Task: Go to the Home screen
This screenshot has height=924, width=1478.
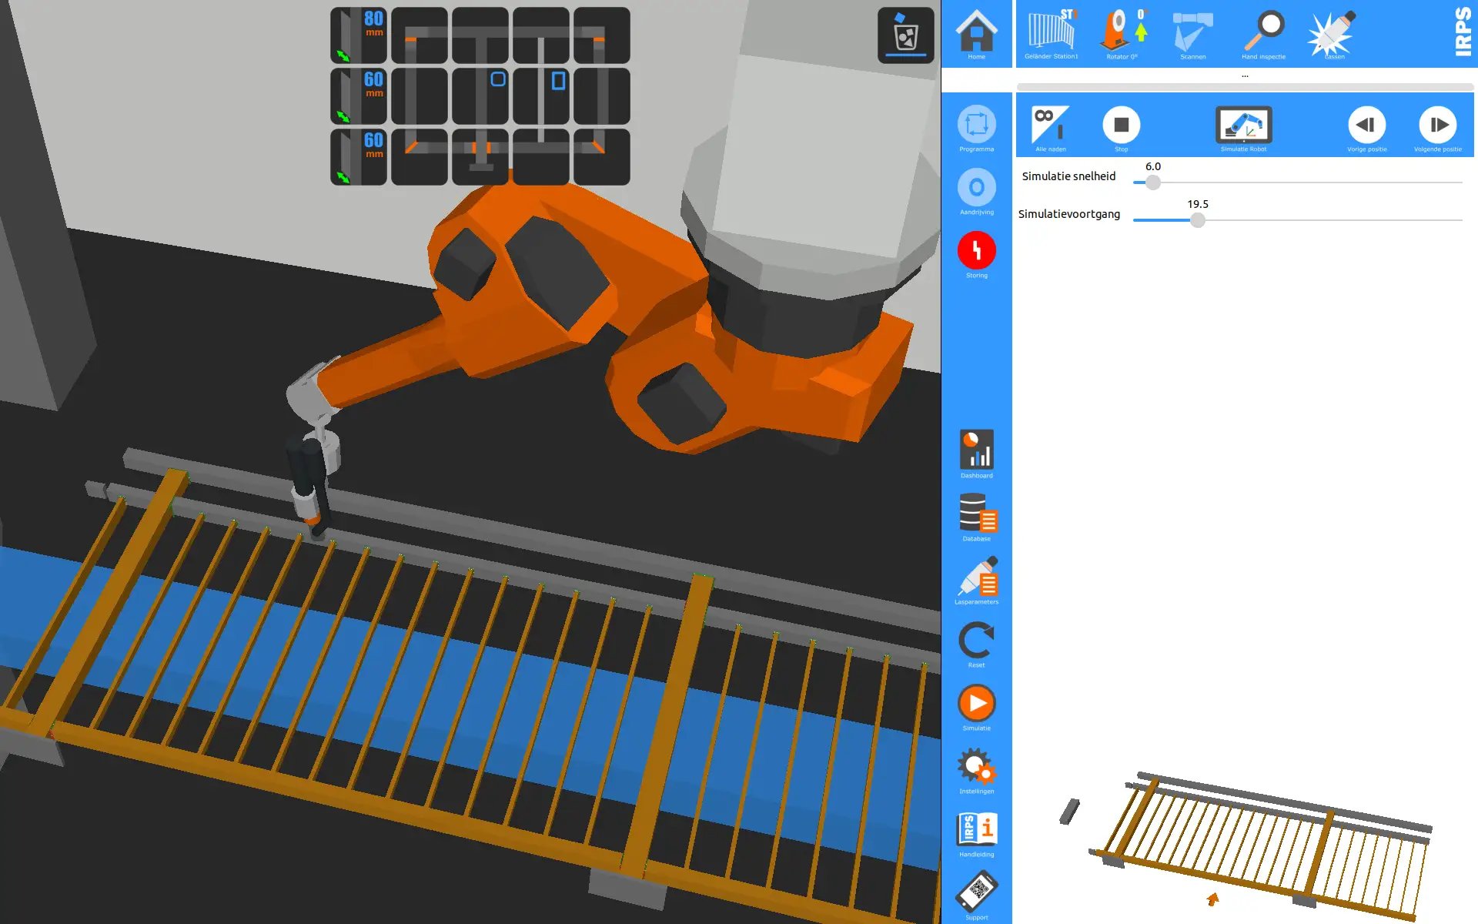Action: click(976, 34)
